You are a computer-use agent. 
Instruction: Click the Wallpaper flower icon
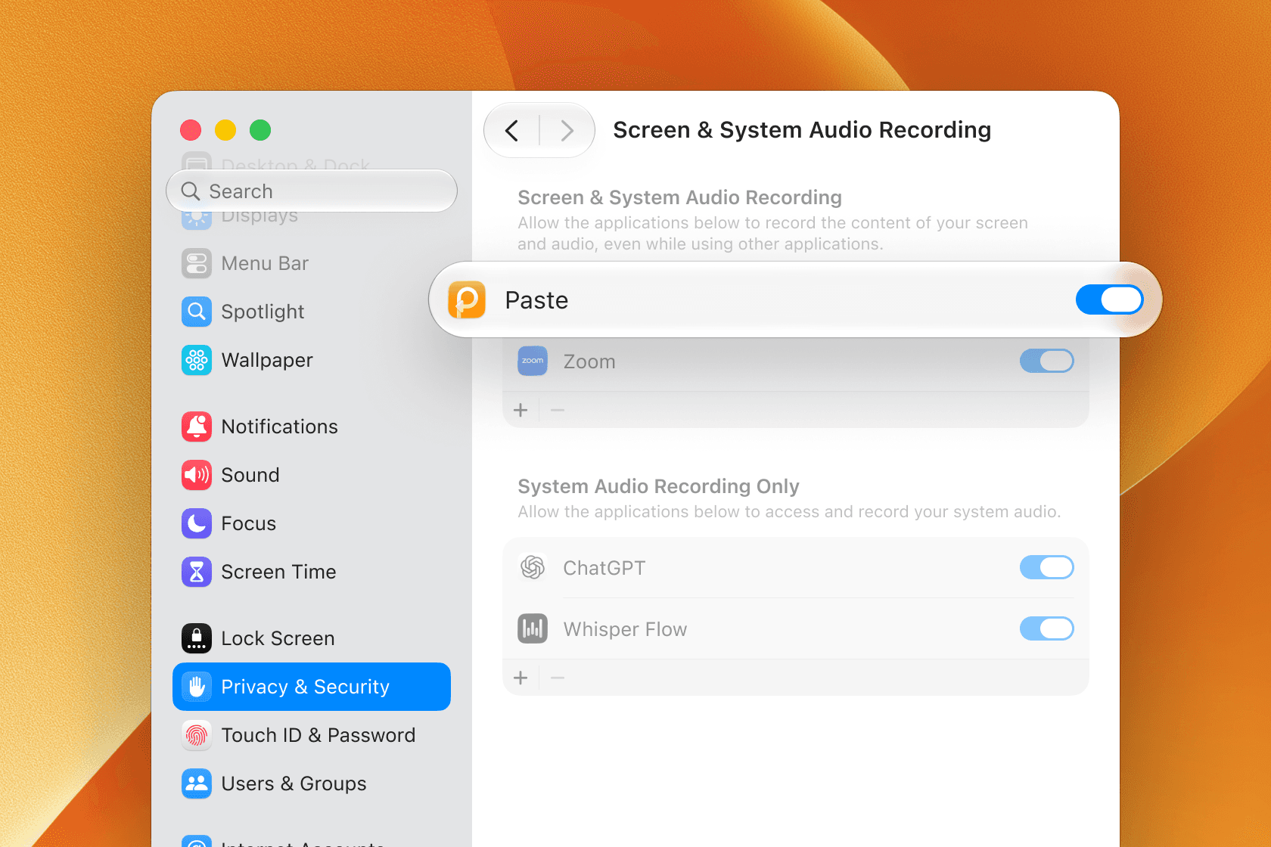197,360
